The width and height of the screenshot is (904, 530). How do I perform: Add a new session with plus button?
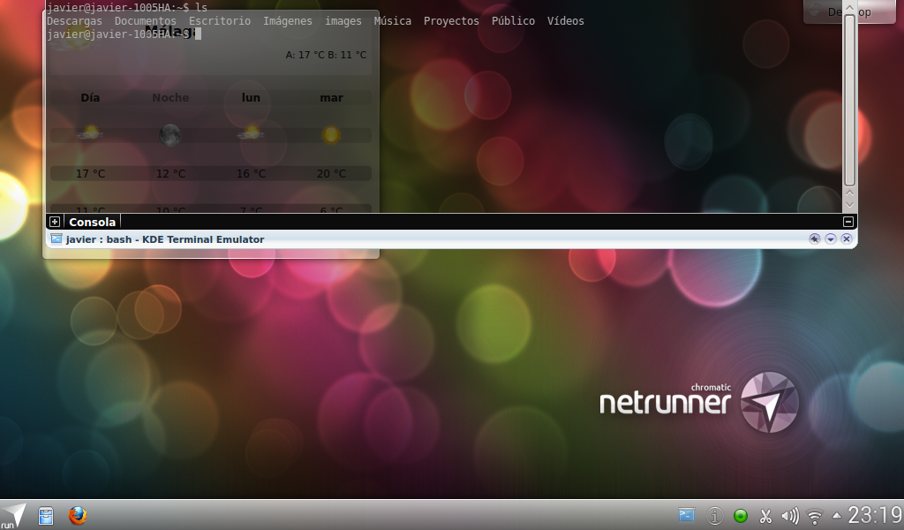point(54,222)
